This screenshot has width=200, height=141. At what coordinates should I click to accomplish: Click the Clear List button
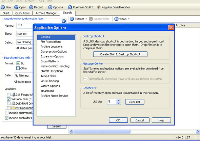135,102
